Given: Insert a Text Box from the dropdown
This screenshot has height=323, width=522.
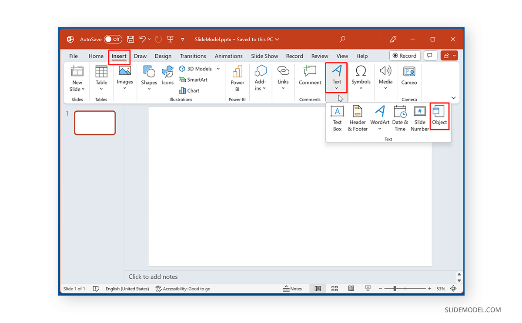Looking at the screenshot, I should click(337, 117).
